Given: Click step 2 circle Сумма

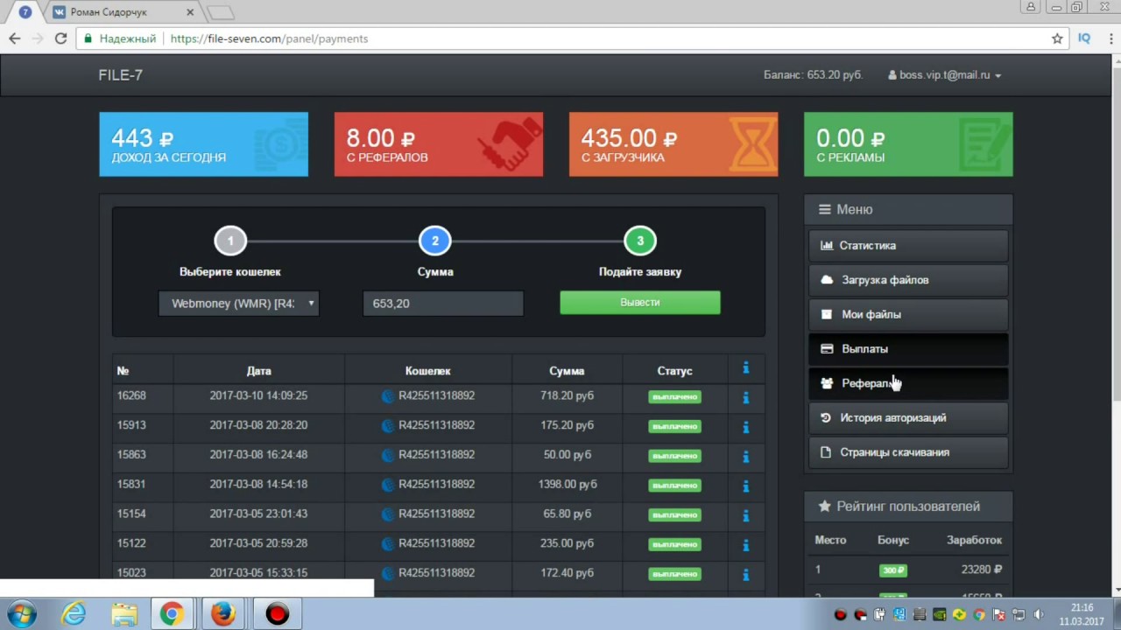Looking at the screenshot, I should coord(435,241).
